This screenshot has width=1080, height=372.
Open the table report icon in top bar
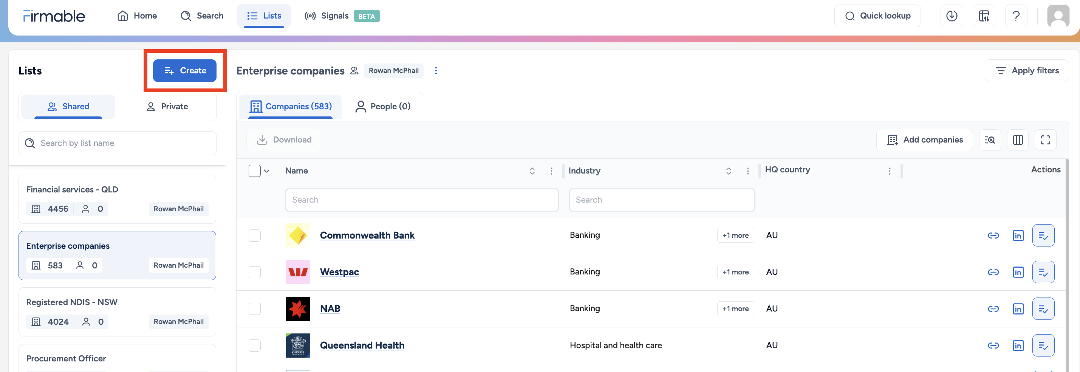point(984,16)
